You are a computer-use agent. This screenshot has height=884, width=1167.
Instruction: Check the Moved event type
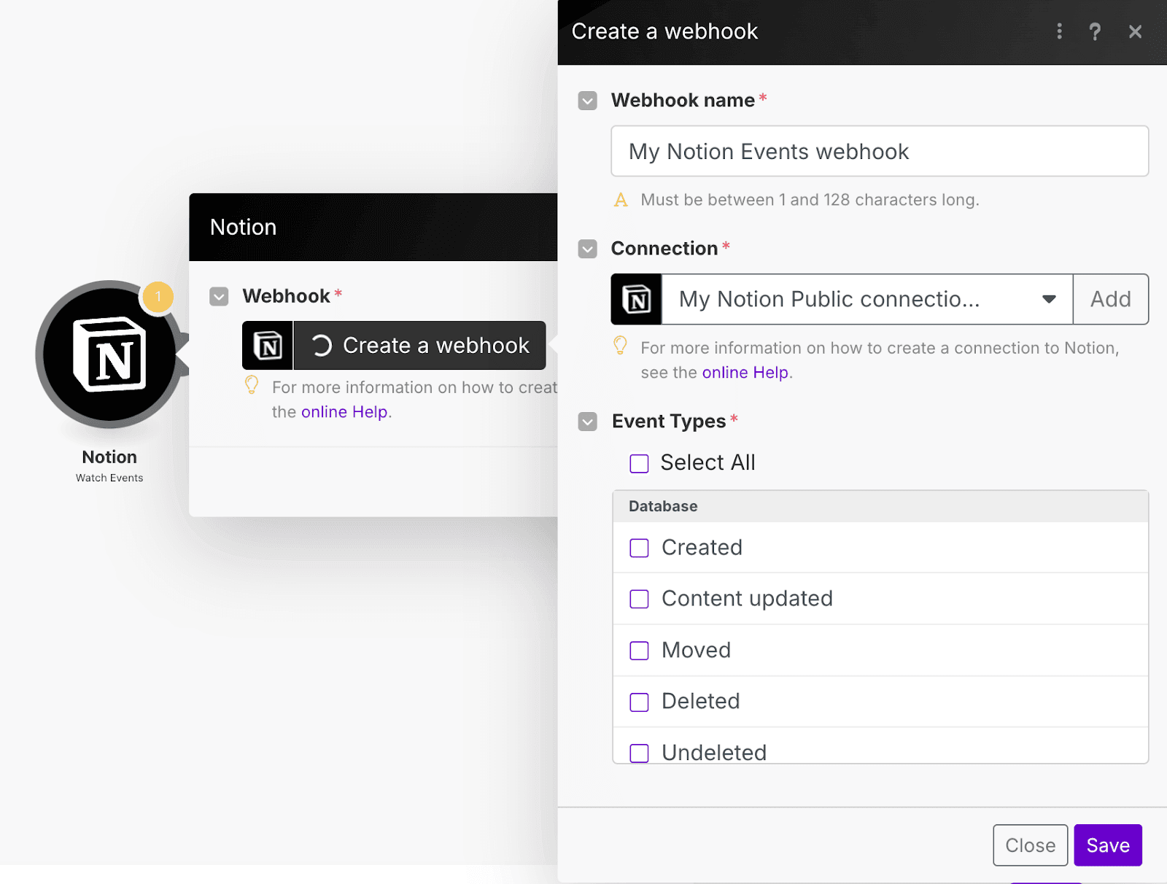click(x=639, y=651)
